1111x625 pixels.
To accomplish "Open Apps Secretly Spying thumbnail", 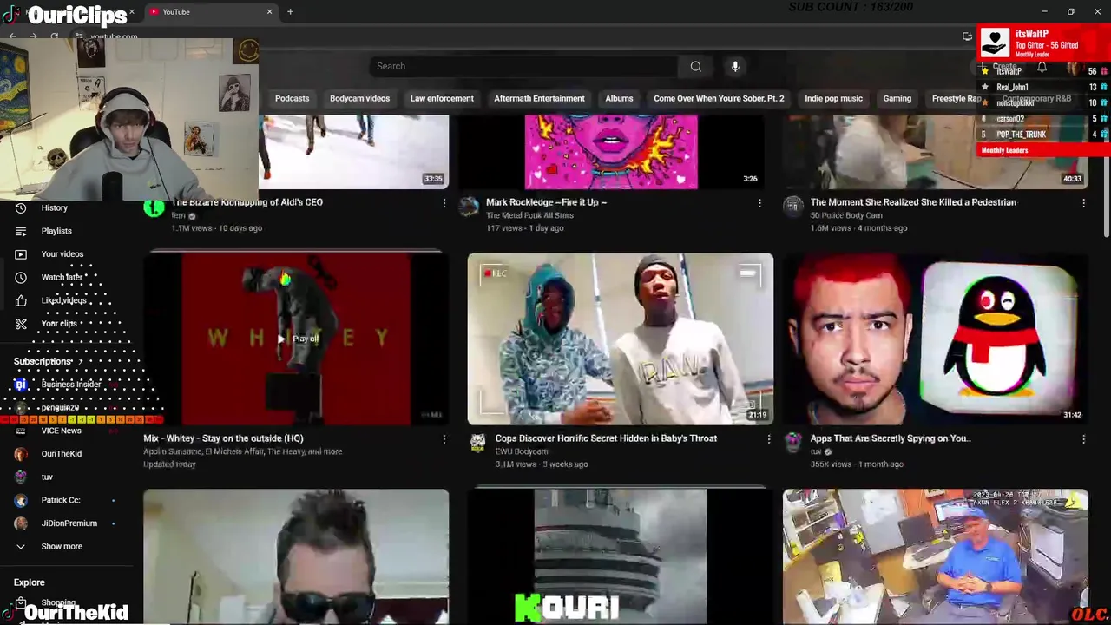I will (x=935, y=339).
